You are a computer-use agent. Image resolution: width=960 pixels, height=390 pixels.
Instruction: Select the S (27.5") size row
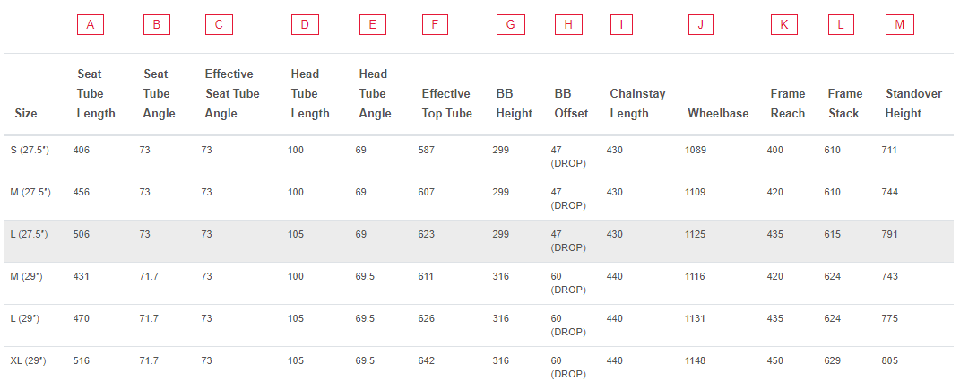pos(478,157)
